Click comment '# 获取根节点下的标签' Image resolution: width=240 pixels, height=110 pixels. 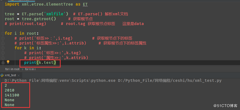coord(112,38)
